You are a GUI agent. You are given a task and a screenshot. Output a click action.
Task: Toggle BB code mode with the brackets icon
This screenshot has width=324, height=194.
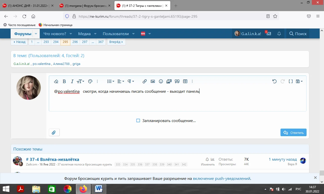click(291, 81)
